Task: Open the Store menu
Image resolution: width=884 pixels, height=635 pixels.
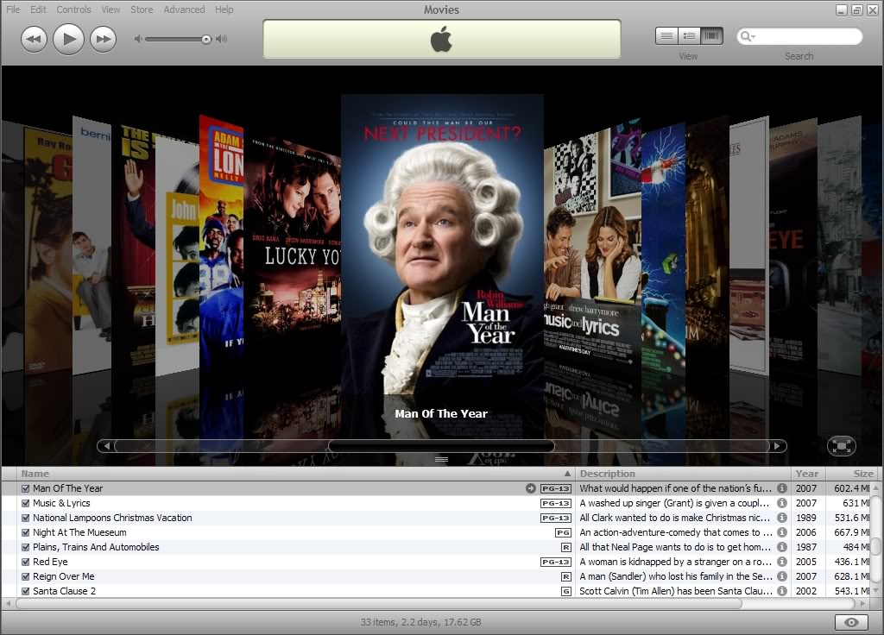Action: 142,9
